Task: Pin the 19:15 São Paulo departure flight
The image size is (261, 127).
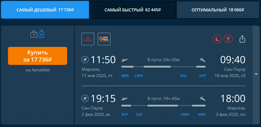Action: pyautogui.click(x=85, y=99)
